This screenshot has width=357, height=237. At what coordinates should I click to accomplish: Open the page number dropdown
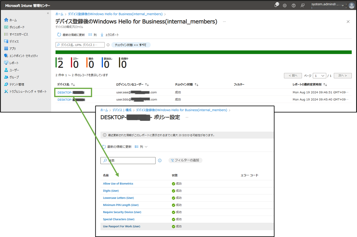[x=319, y=76]
